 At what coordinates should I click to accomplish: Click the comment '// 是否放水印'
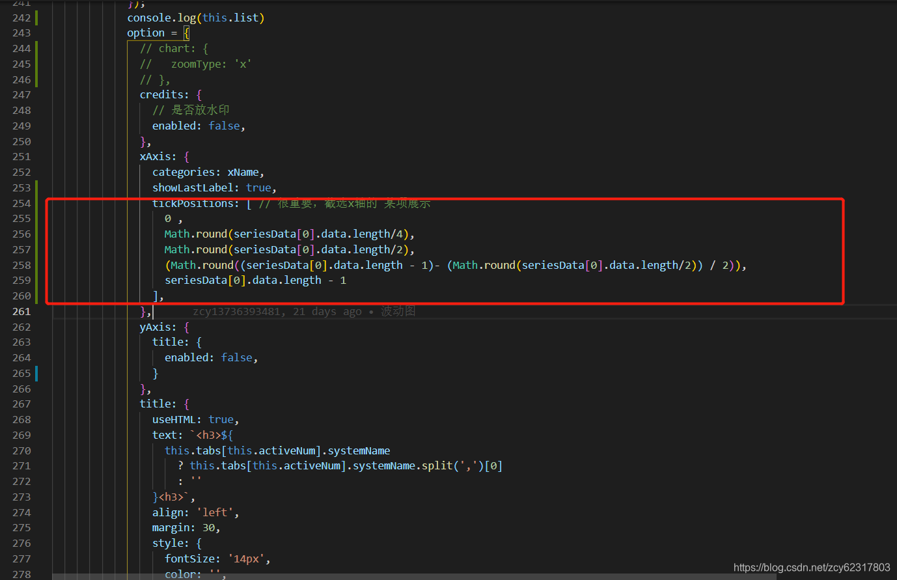pyautogui.click(x=191, y=110)
